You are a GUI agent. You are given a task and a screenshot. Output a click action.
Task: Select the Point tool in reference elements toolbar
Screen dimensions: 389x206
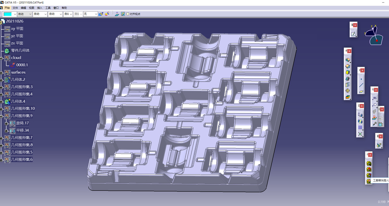[x=361, y=79]
